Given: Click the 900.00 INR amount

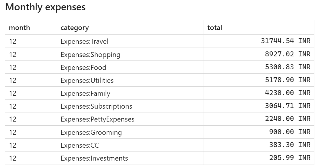Looking at the screenshot, I should [290, 132].
